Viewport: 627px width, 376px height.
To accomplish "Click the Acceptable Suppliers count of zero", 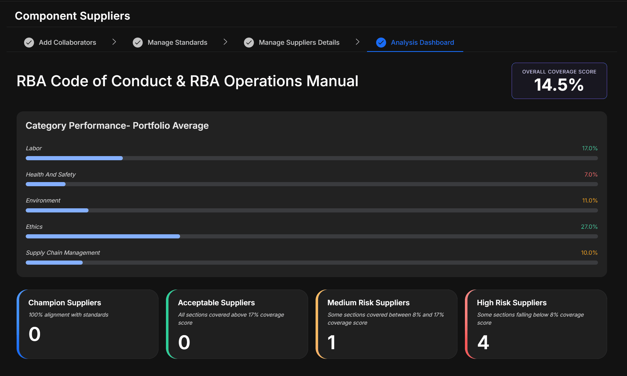I will point(184,342).
